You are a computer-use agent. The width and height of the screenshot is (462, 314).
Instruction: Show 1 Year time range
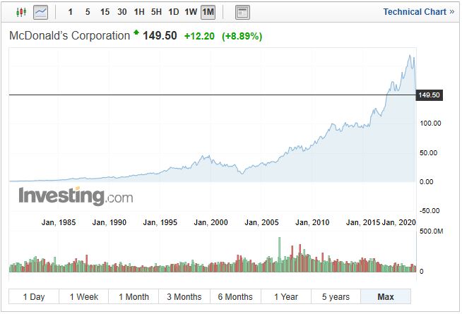point(286,296)
